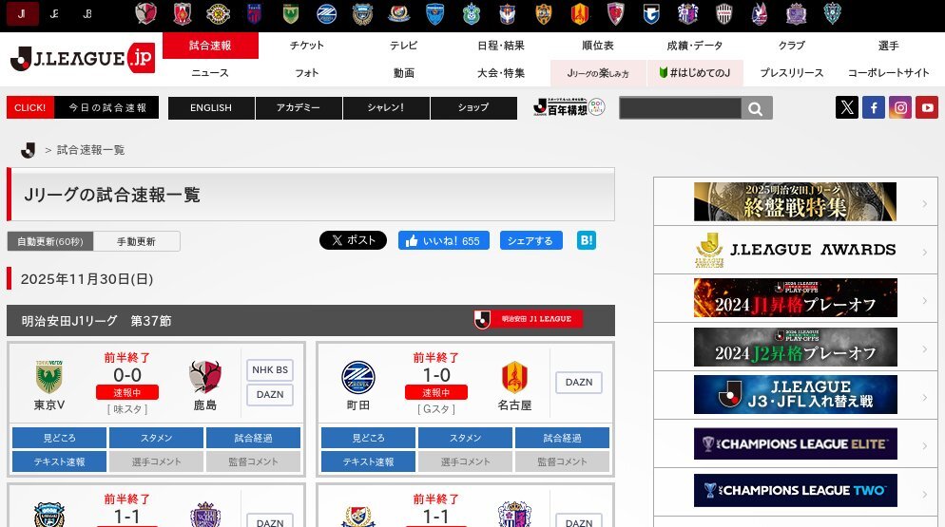Image resolution: width=945 pixels, height=527 pixels.
Task: Expand the J.LEAGUE AWARDS banner arrow
Action: tap(923, 251)
